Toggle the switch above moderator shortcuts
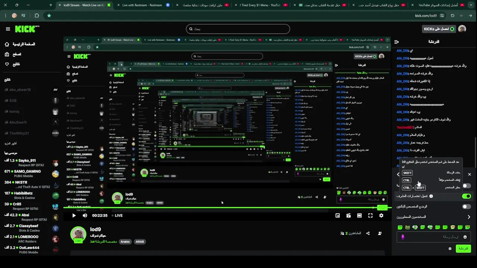The image size is (477, 268). coord(466,186)
